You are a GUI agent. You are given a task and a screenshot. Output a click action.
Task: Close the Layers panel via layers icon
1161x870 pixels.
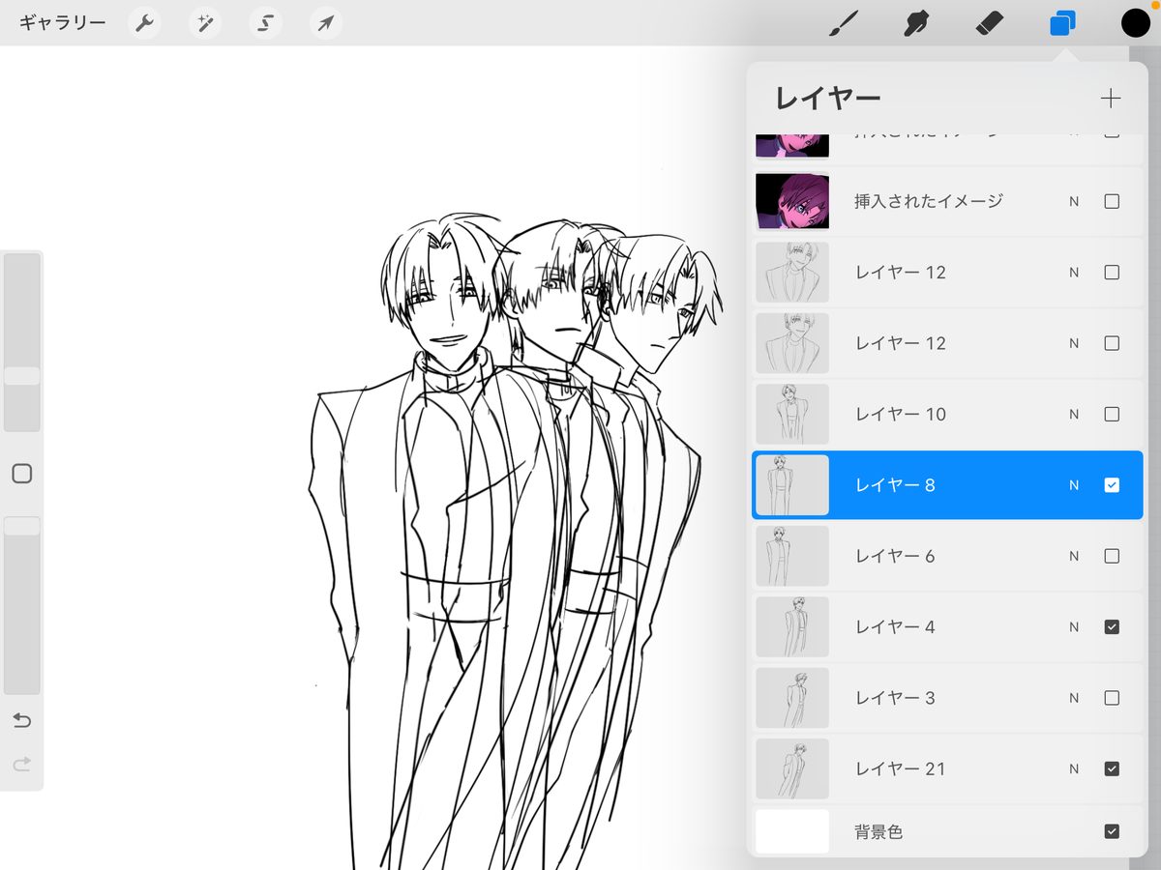click(x=1062, y=23)
